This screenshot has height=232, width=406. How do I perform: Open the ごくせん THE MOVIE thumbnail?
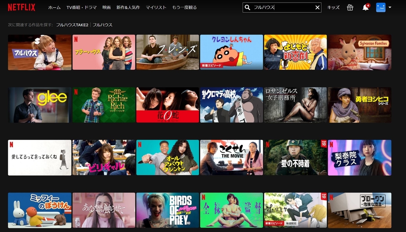pos(231,158)
